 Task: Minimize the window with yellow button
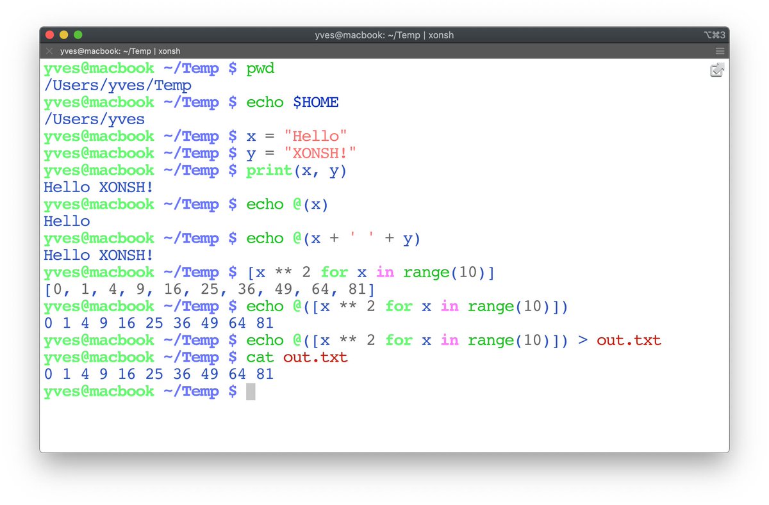click(63, 35)
